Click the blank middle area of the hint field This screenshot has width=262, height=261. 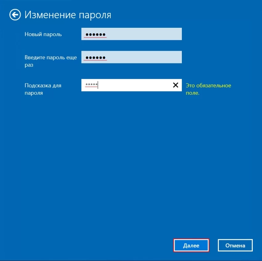pos(137,85)
